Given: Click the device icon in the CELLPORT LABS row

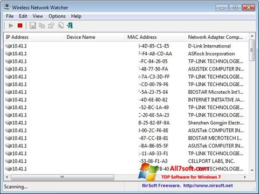Looking at the screenshot, I should [8, 161].
